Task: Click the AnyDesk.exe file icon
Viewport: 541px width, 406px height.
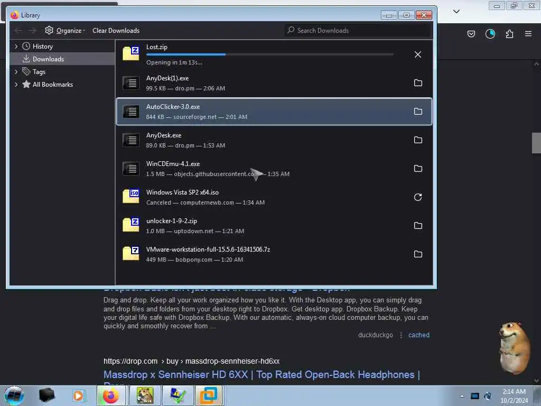Action: coord(131,140)
